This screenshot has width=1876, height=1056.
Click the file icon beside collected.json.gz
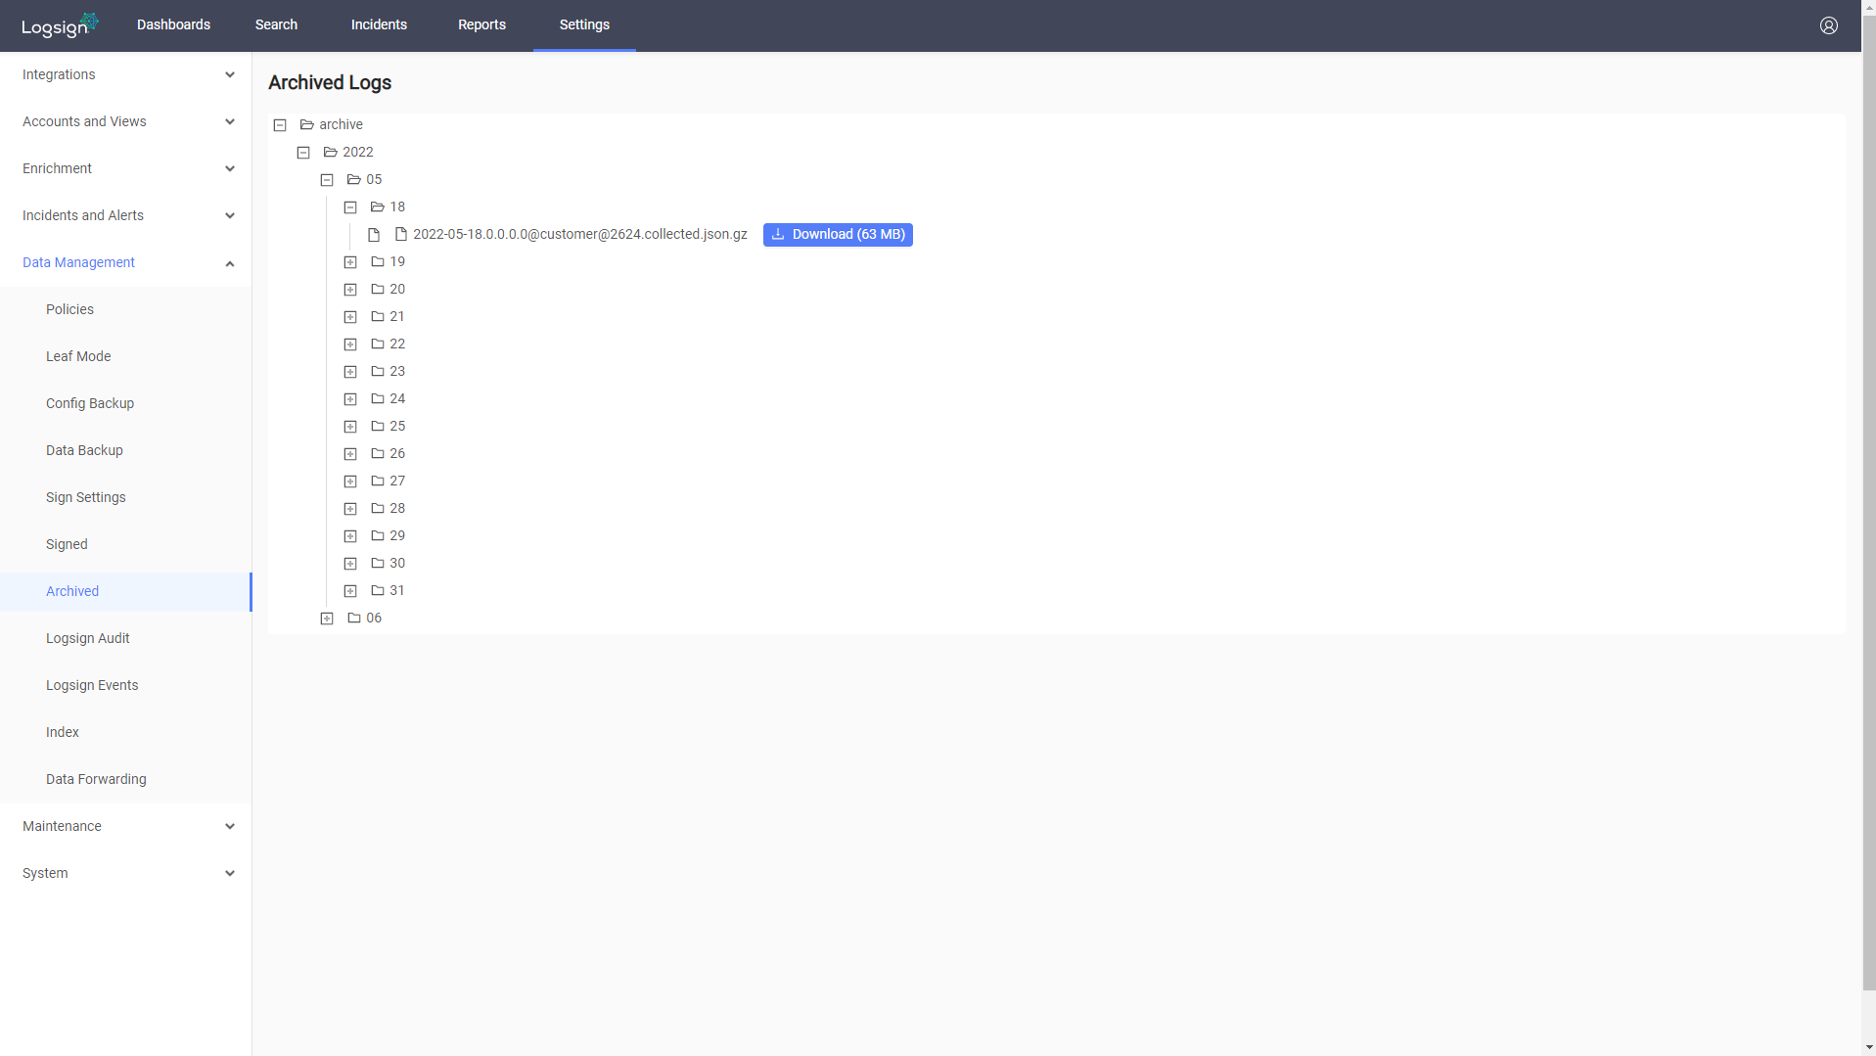pos(402,234)
